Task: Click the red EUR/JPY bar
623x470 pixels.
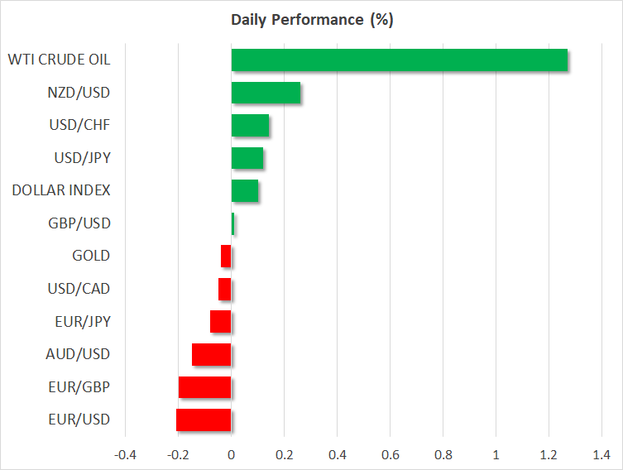Action: tap(221, 322)
